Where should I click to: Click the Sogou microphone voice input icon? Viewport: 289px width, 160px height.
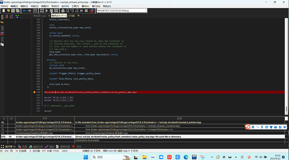click(x=262, y=127)
